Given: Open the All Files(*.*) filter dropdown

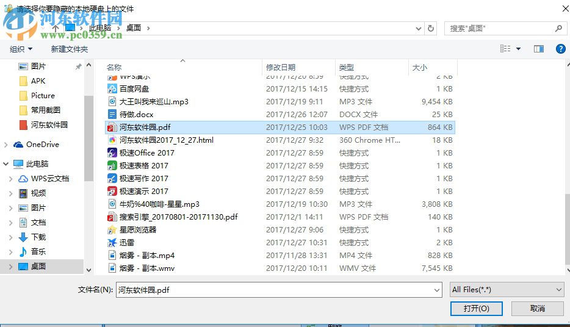Looking at the screenshot, I should point(507,290).
